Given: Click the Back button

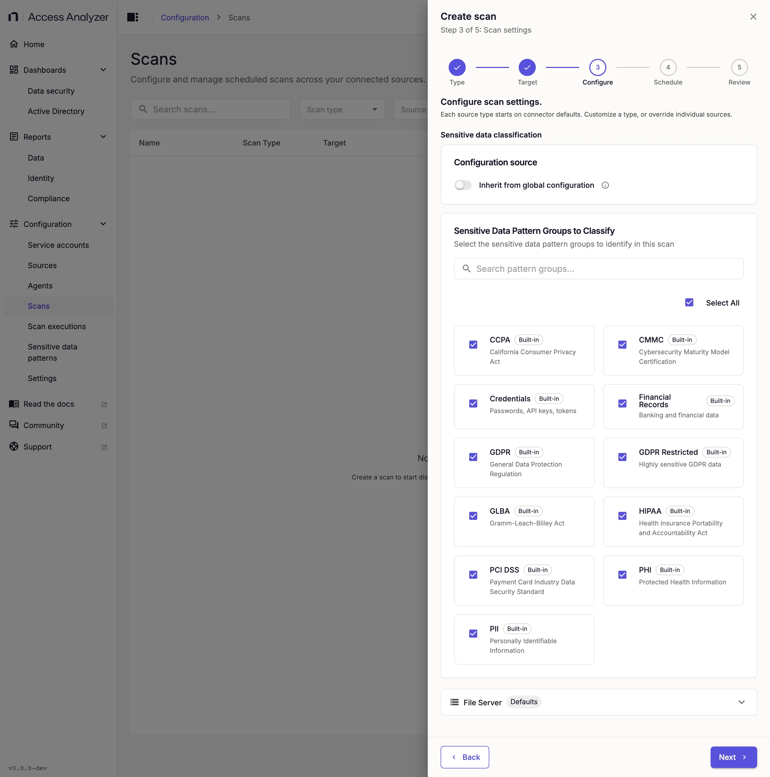Looking at the screenshot, I should coord(465,757).
